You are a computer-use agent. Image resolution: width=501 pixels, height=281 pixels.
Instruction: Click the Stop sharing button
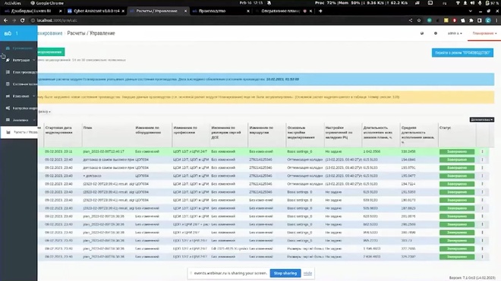[x=285, y=273]
